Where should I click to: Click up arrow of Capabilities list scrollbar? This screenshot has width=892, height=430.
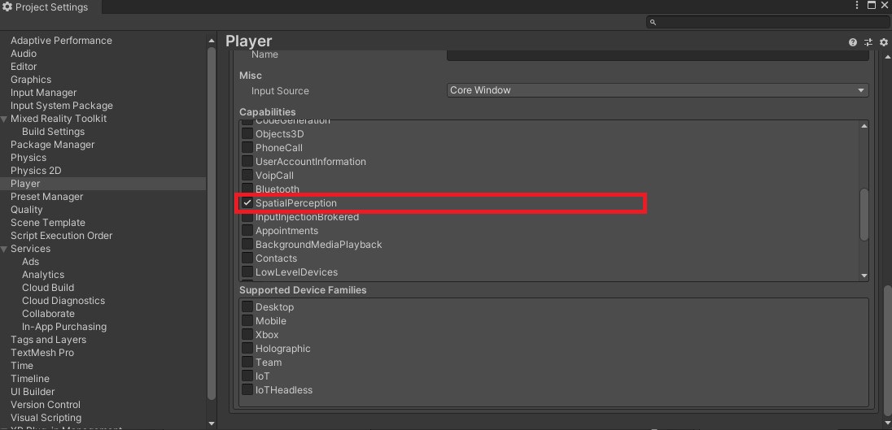pos(864,126)
